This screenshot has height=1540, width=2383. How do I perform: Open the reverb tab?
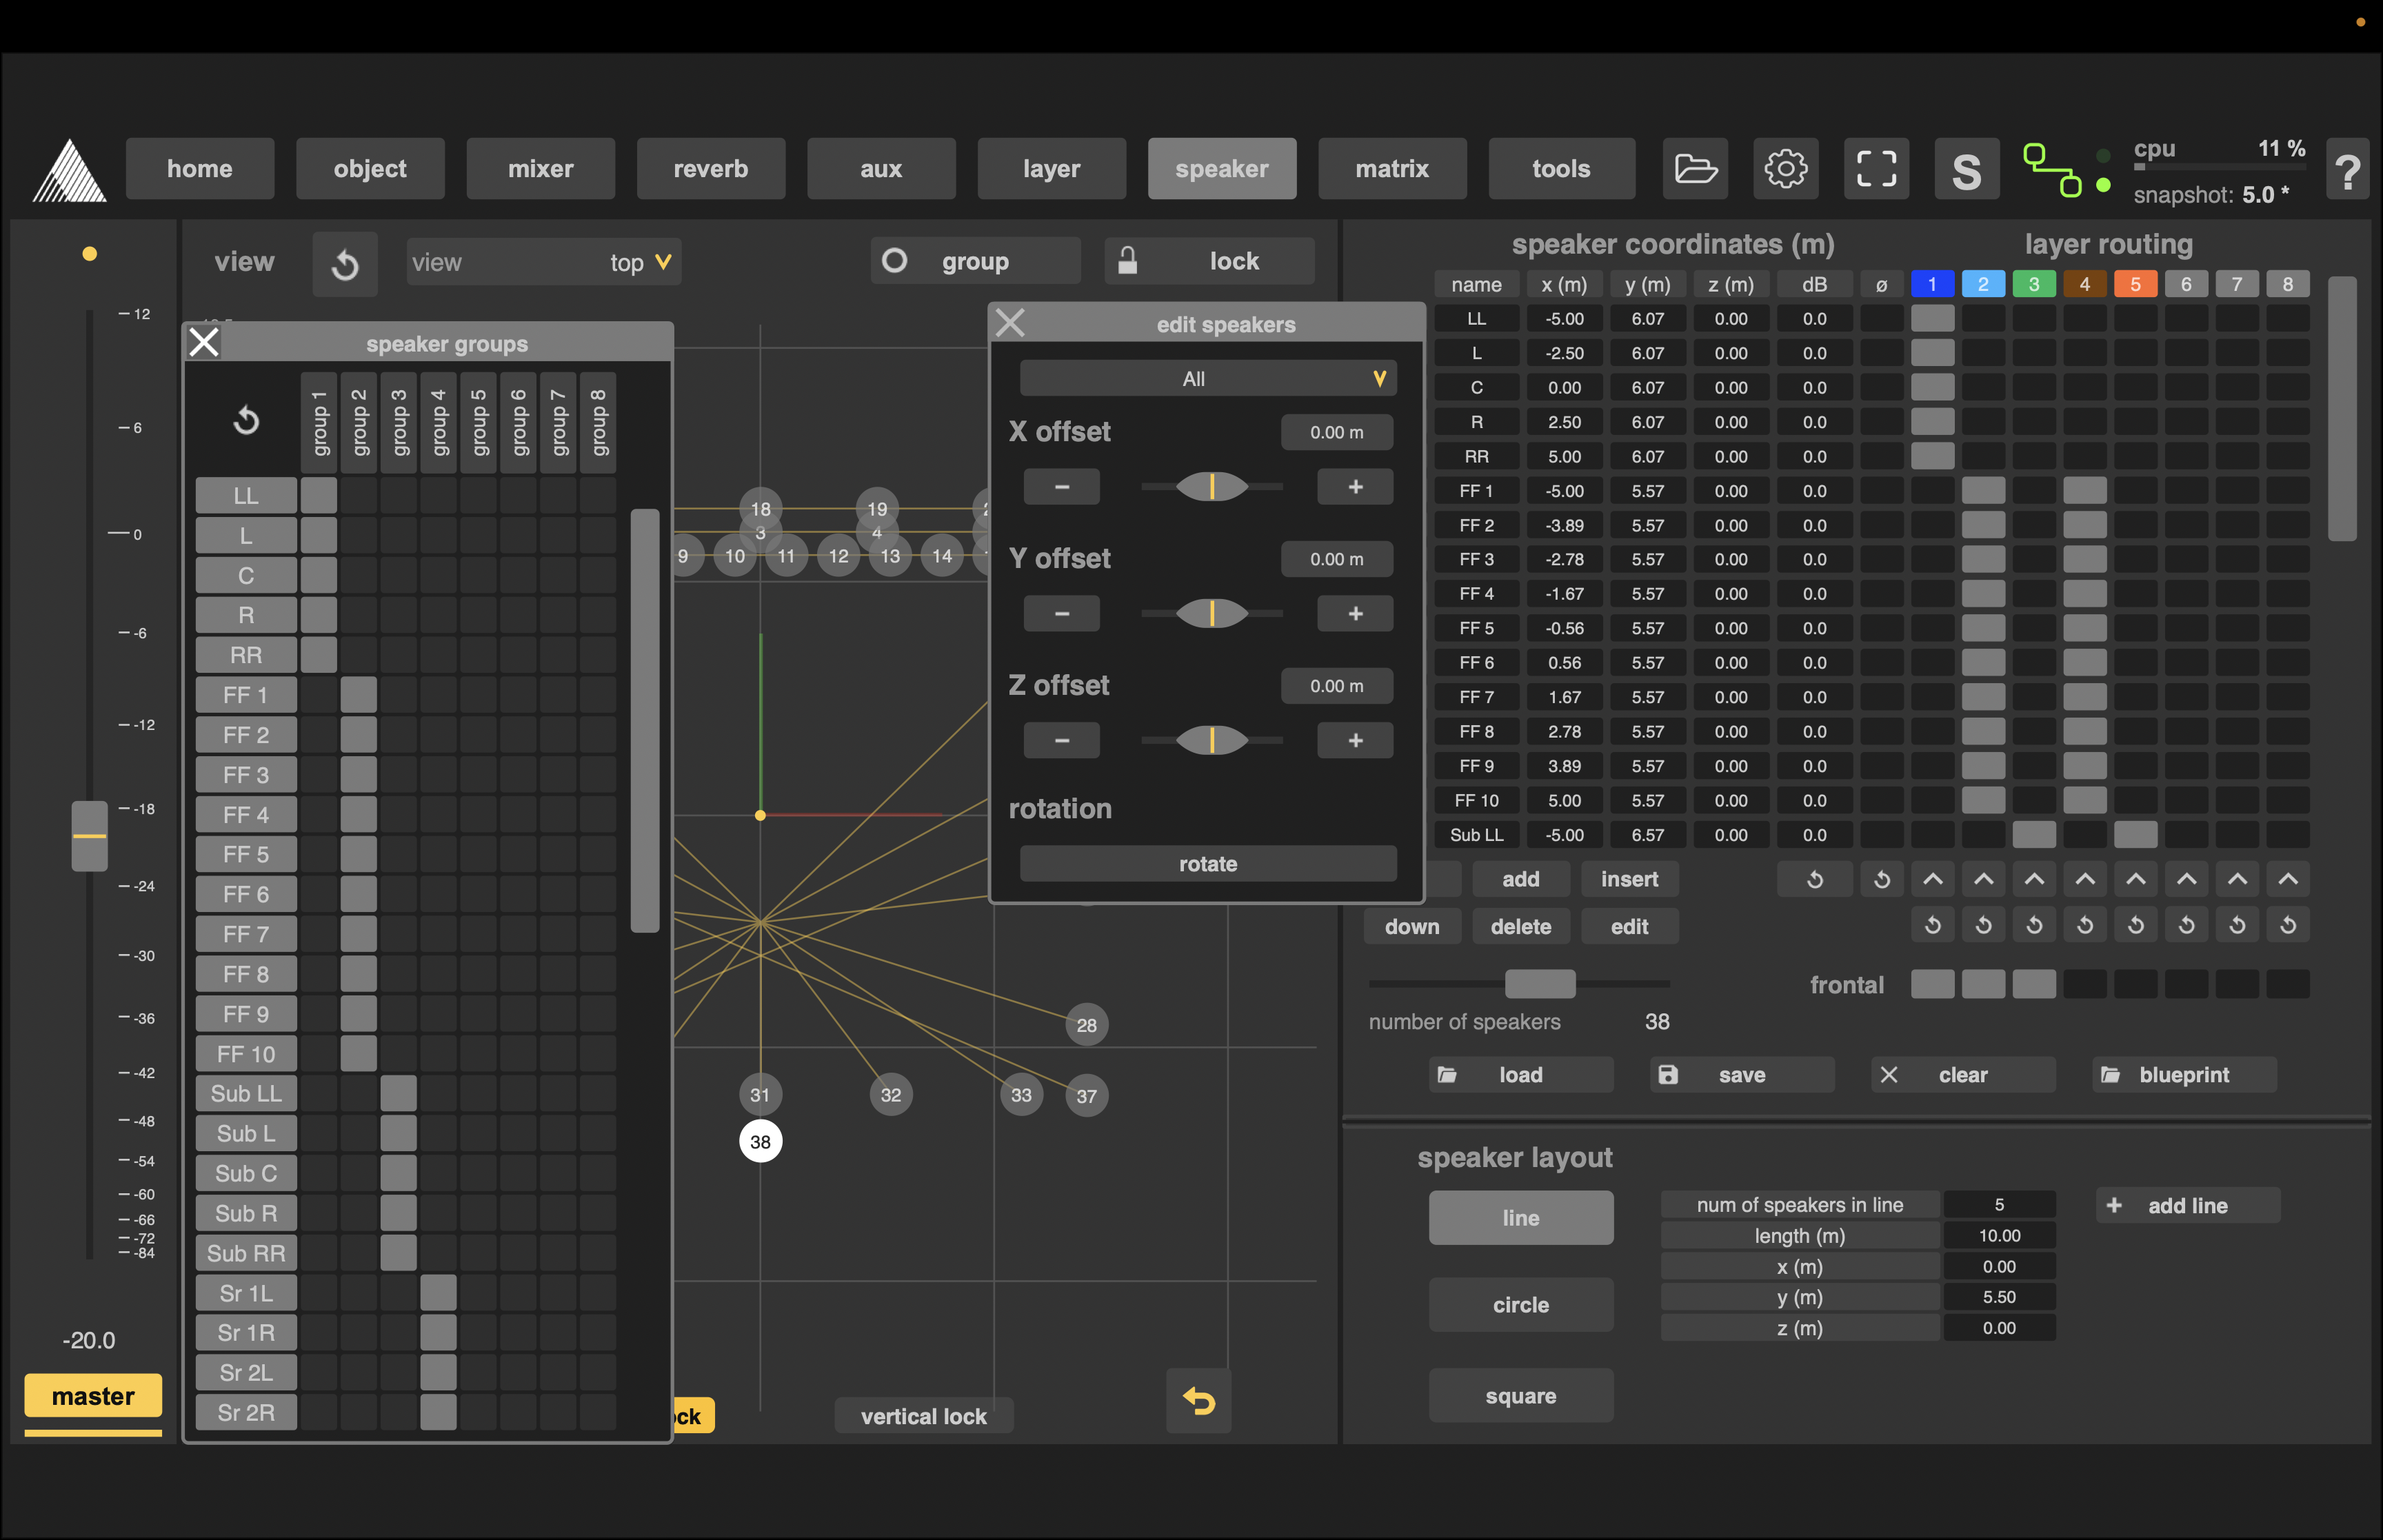tap(710, 168)
